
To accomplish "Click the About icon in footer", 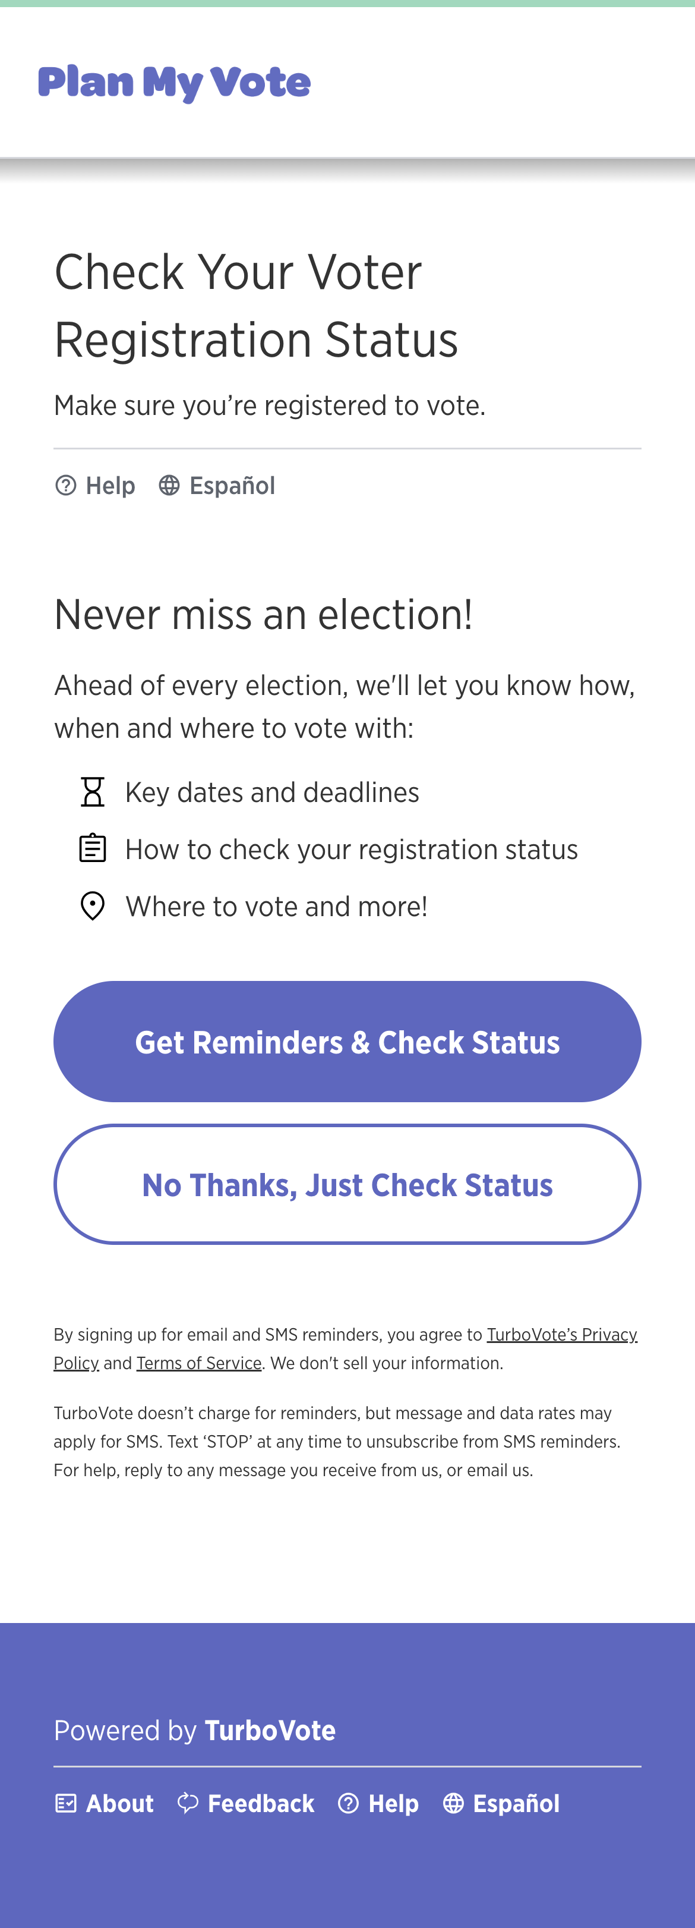I will pos(66,1803).
